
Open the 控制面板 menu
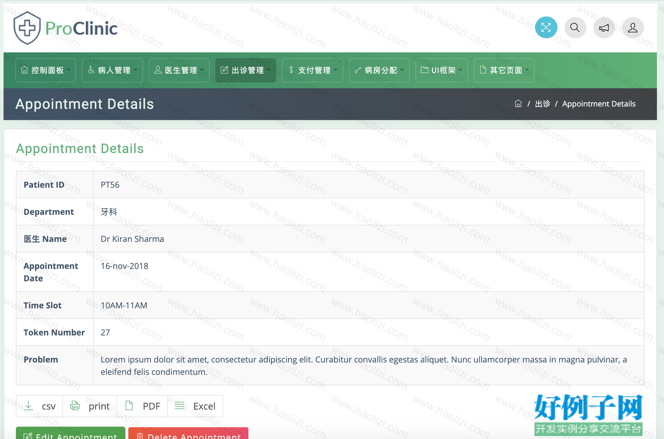click(46, 70)
